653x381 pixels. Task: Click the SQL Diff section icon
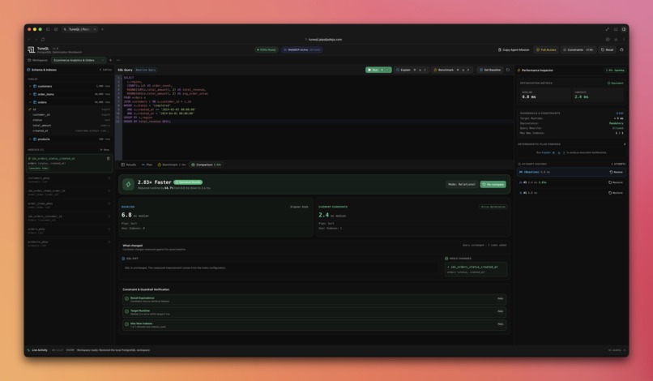123,259
